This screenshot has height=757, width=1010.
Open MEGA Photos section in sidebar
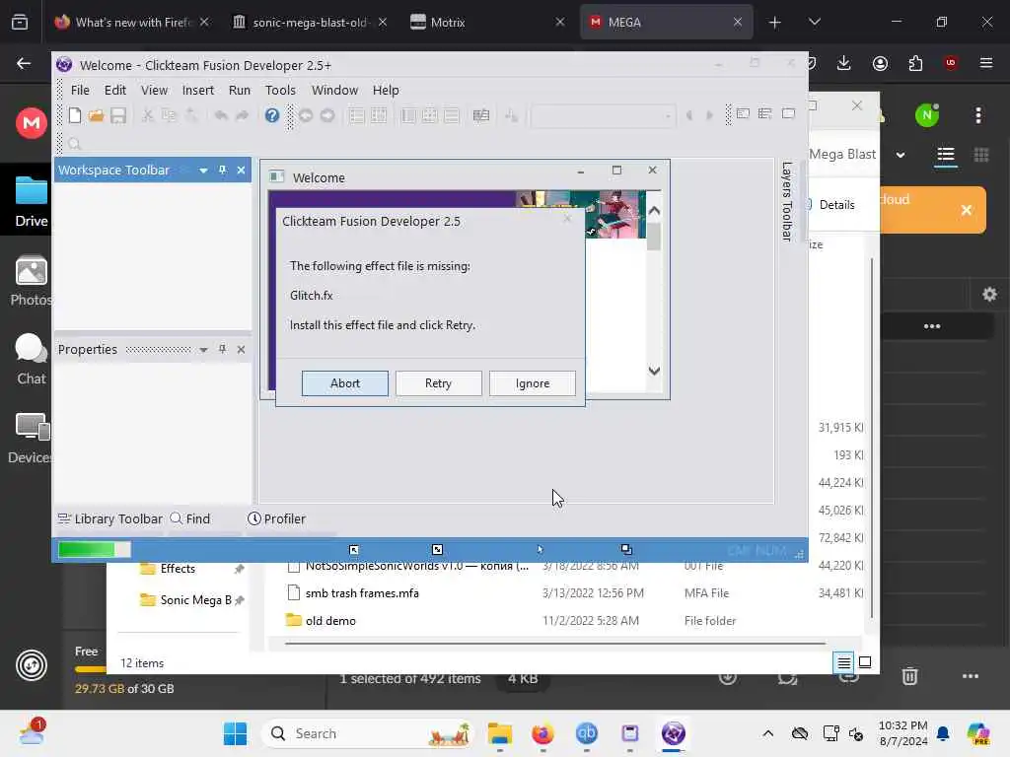pos(31,281)
